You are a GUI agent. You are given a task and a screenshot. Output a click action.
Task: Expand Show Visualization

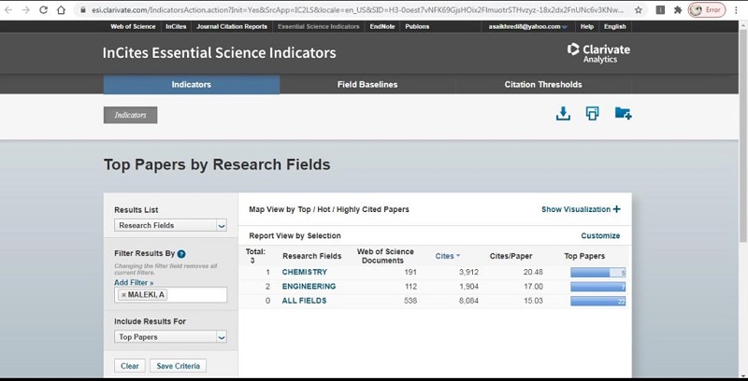[581, 209]
